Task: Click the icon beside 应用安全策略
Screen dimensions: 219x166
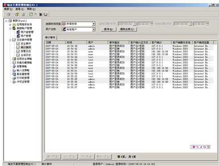Action: pos(14,59)
